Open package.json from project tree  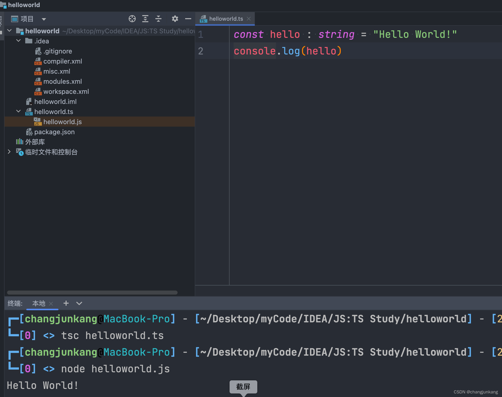click(54, 132)
